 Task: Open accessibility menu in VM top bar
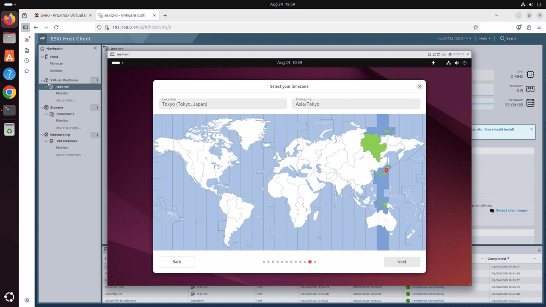[433, 63]
